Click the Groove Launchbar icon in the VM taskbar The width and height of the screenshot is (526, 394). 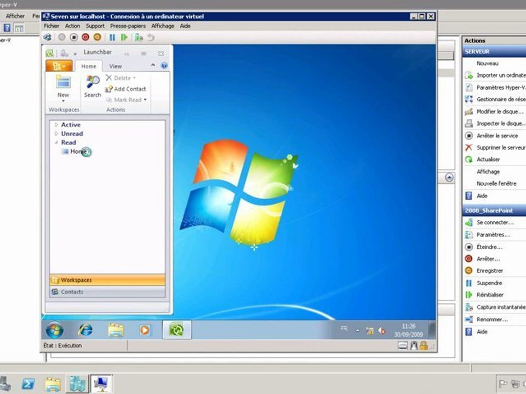(176, 330)
